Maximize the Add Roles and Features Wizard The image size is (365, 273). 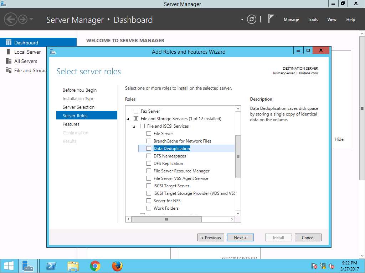[x=308, y=50]
